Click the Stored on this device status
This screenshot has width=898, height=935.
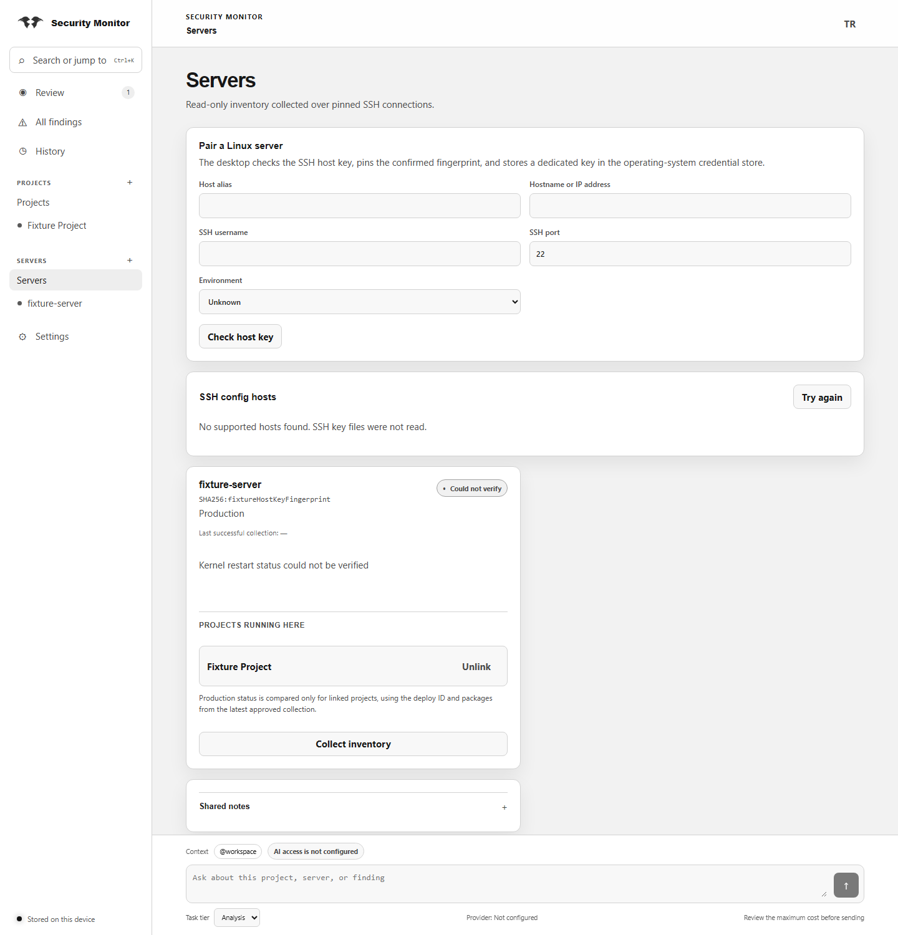pyautogui.click(x=56, y=919)
